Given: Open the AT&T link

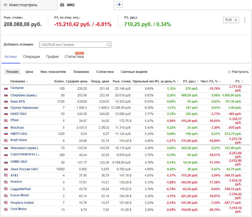Looking at the screenshot, I should click(x=14, y=175).
